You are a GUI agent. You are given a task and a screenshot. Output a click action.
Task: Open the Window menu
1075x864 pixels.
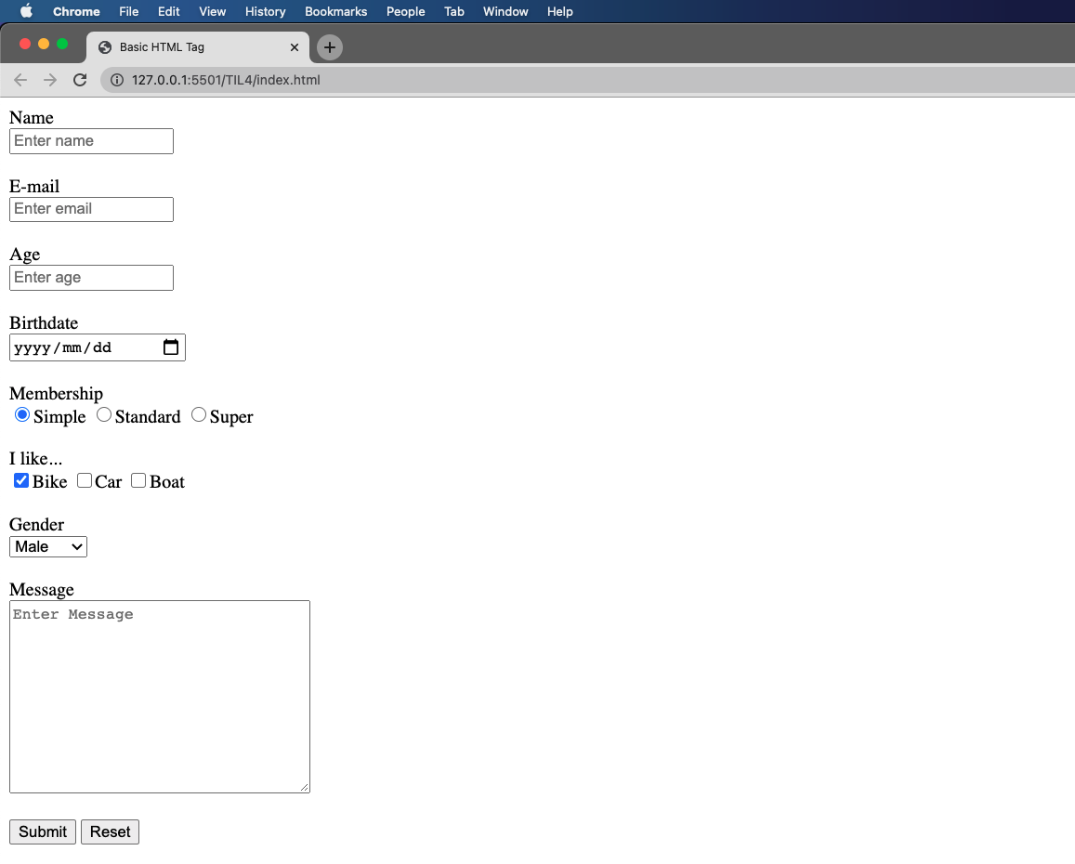click(505, 12)
